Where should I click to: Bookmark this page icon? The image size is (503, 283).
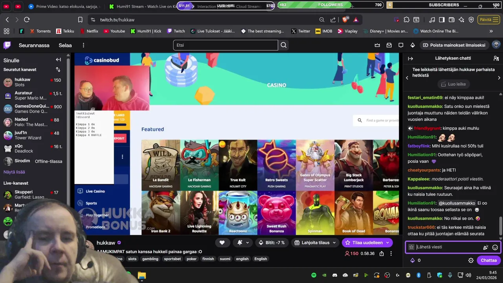tap(80, 20)
